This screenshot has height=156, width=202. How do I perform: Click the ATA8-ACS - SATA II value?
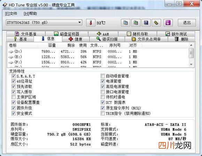(x=165, y=125)
